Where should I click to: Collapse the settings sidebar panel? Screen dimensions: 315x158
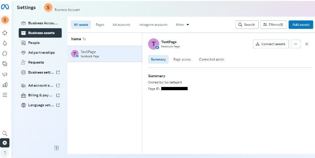click(x=56, y=148)
